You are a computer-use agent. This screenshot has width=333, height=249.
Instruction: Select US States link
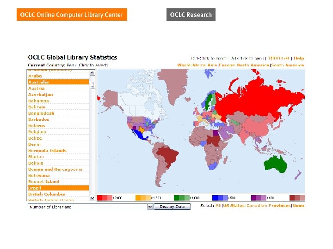(234, 206)
